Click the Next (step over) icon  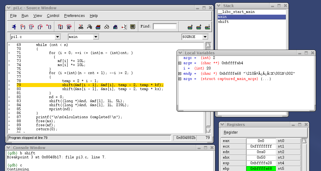pyautogui.click(x=31, y=27)
